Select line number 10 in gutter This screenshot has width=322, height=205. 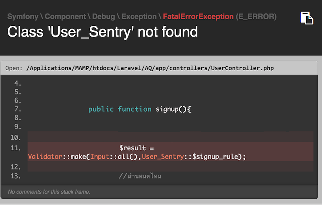pyautogui.click(x=16, y=137)
